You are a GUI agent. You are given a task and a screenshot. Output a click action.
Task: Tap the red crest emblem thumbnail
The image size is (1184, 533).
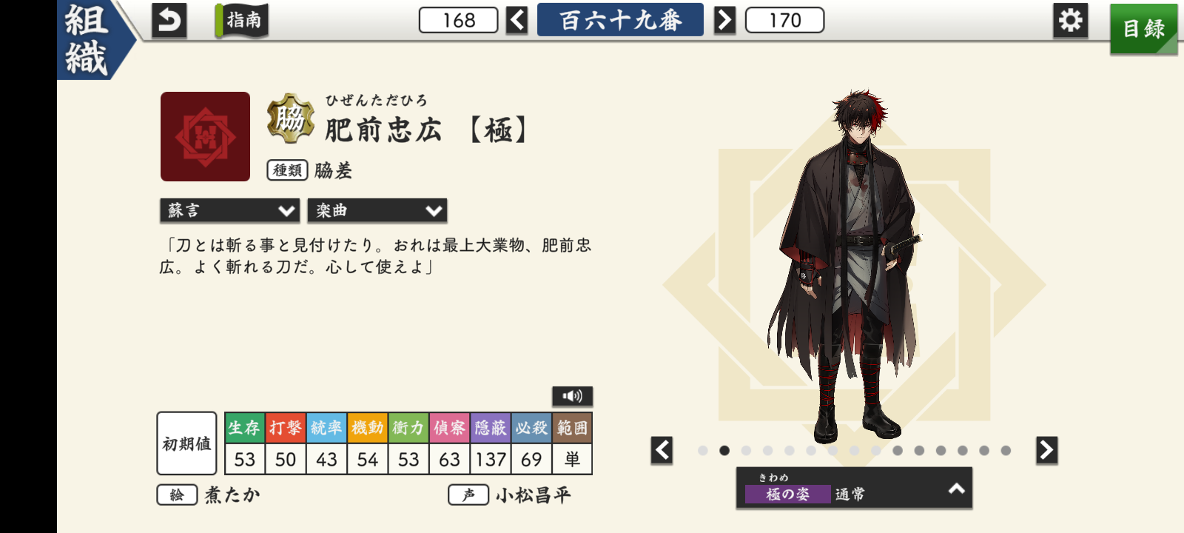[205, 137]
